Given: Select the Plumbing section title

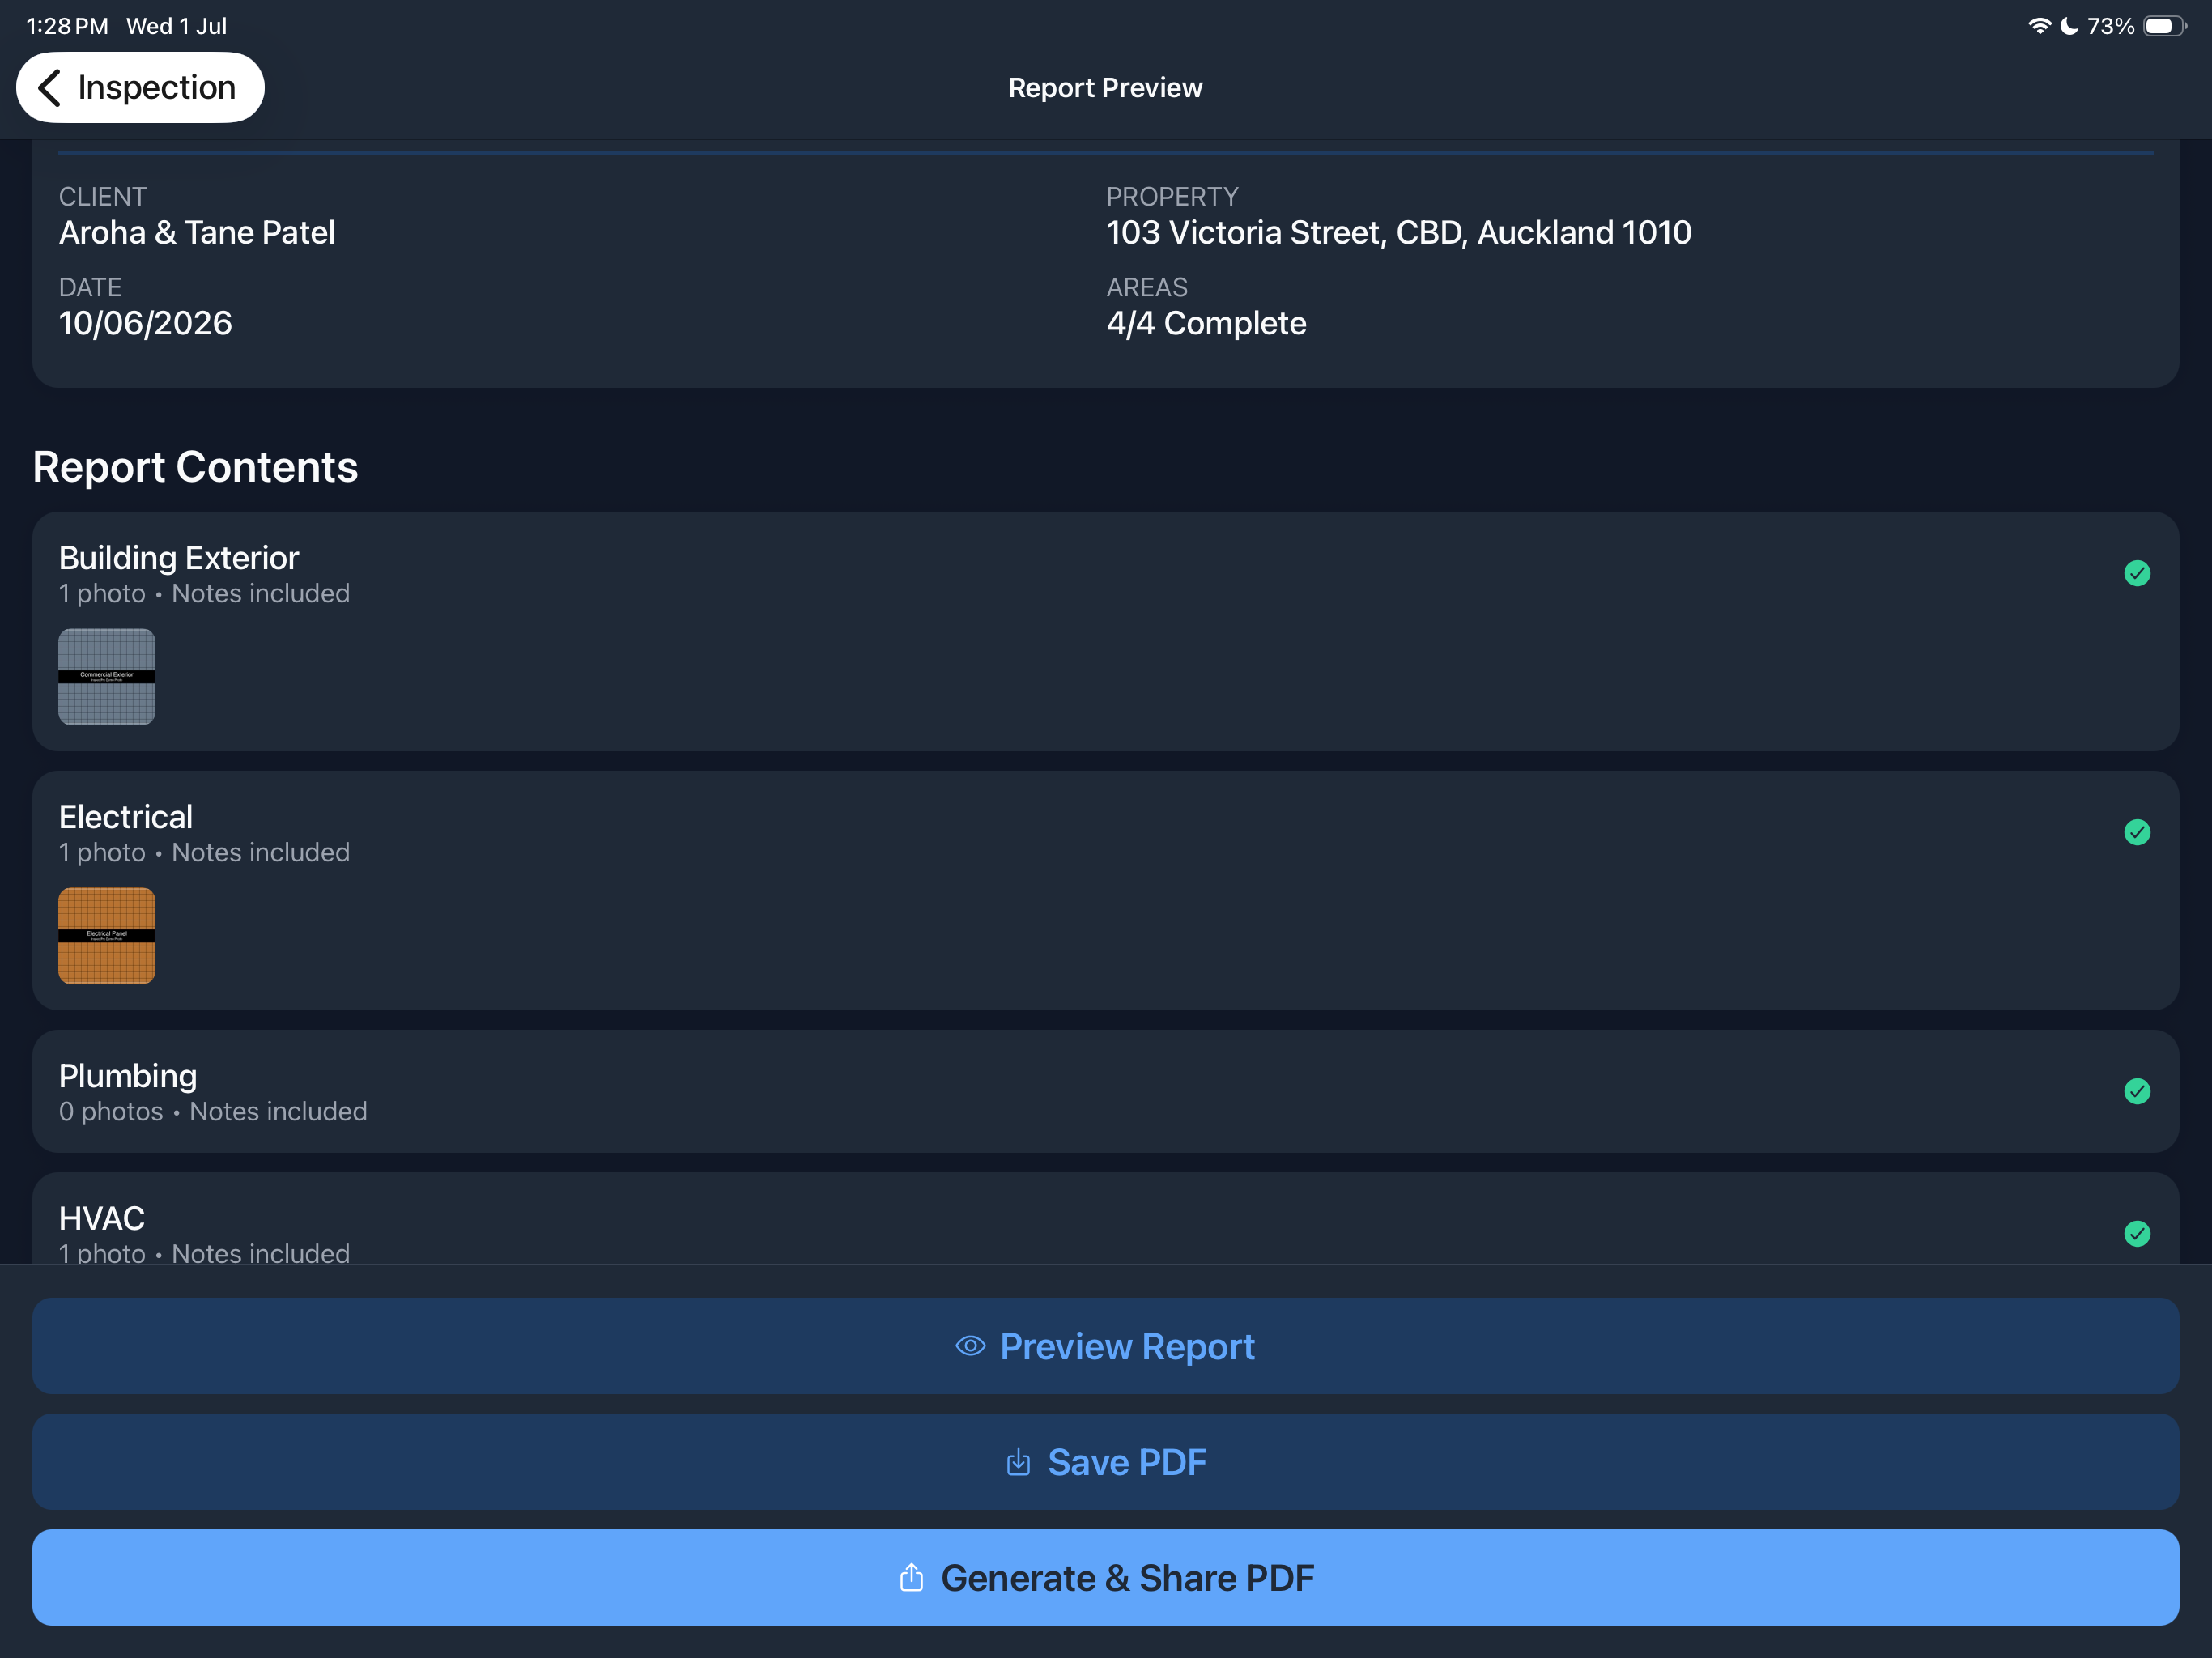Looking at the screenshot, I should [128, 1076].
